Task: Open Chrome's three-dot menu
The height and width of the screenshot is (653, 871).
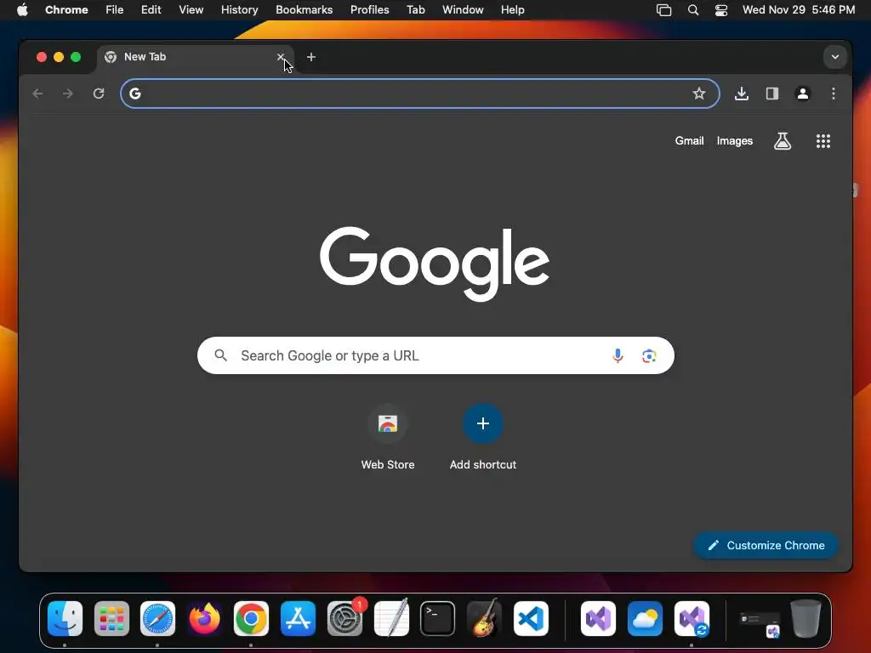Action: (834, 94)
